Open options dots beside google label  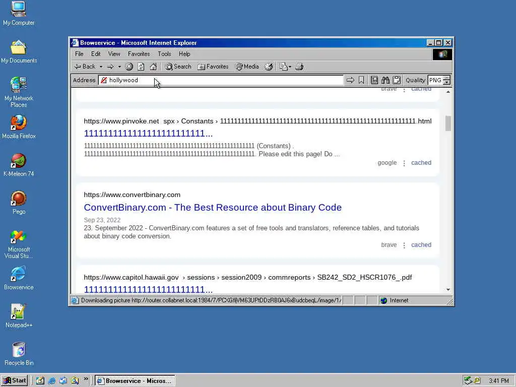click(404, 163)
